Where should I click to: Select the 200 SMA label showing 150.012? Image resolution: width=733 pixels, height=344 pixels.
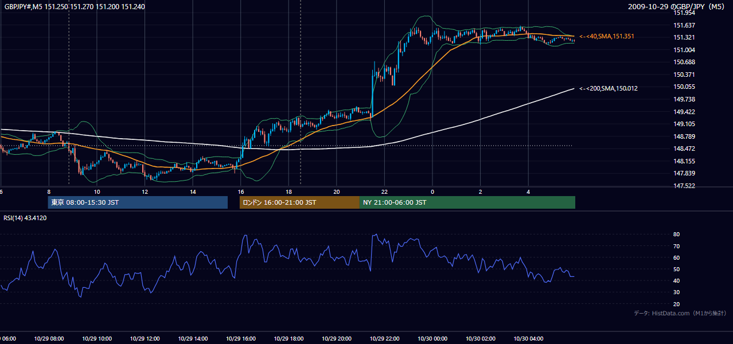click(609, 88)
